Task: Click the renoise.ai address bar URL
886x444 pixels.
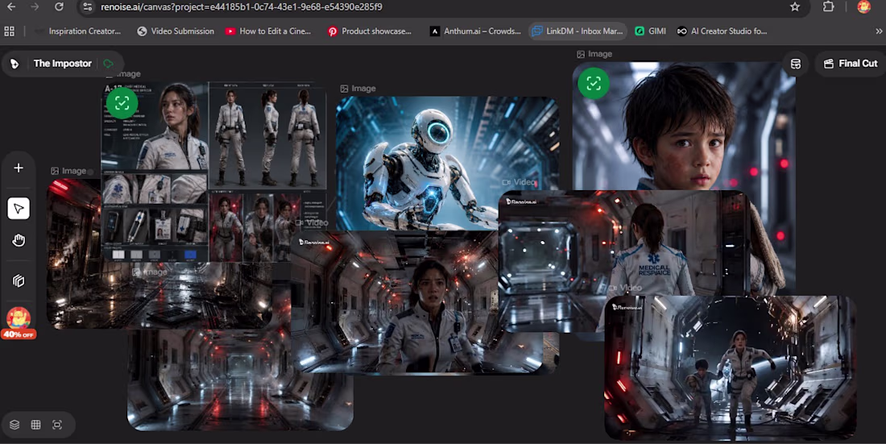Action: coord(242,6)
